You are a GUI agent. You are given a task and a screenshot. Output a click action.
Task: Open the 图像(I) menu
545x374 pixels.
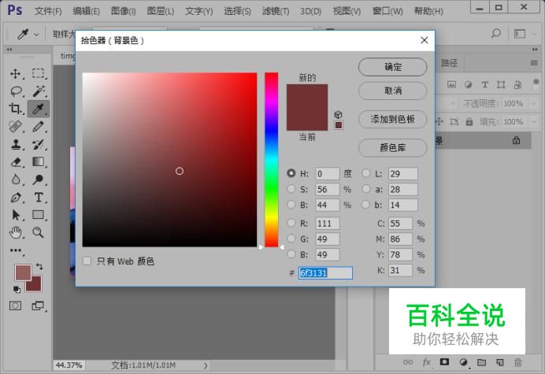tap(123, 11)
